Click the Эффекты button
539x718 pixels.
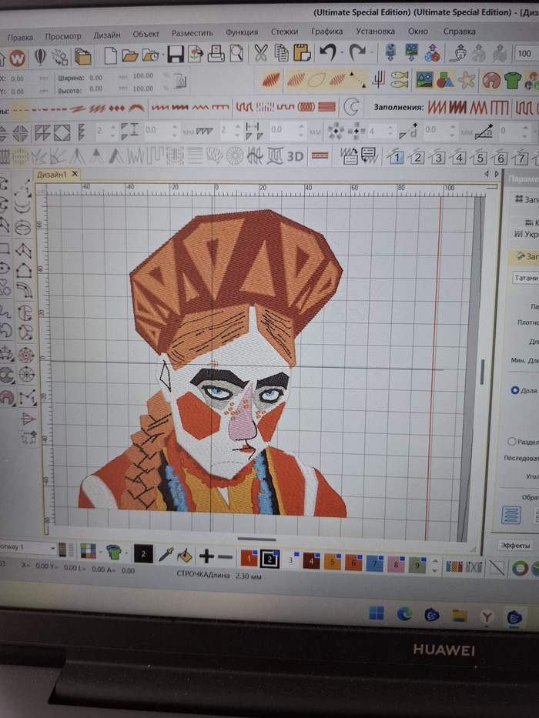click(x=515, y=545)
